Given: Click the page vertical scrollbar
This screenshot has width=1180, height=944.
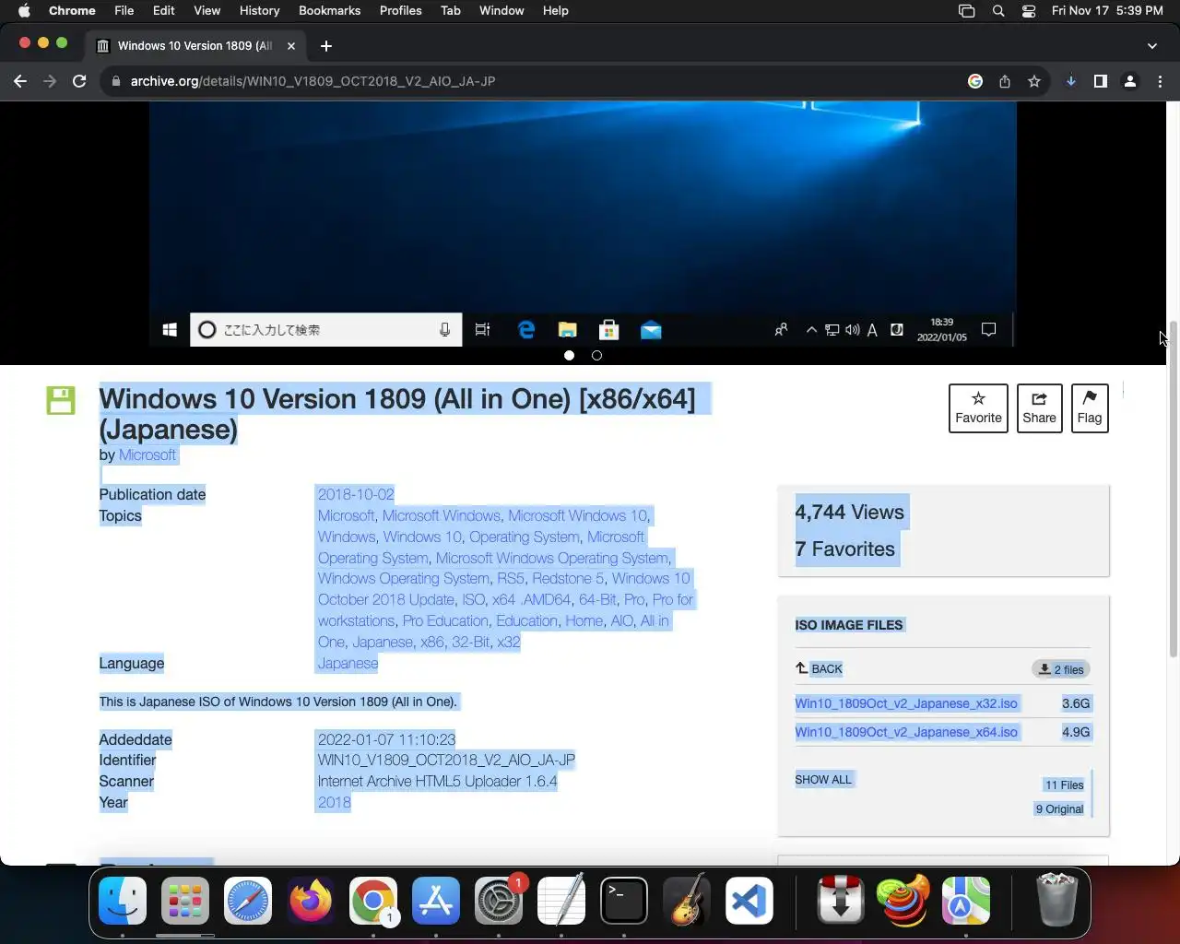Looking at the screenshot, I should pyautogui.click(x=1174, y=489).
